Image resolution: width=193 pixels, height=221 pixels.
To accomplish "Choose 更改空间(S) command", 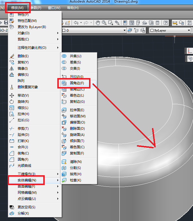I will coord(35,207).
